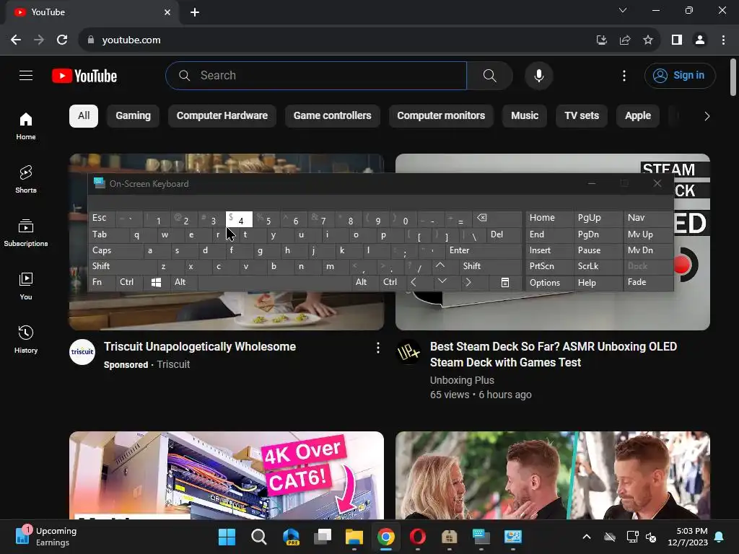Toggle the left Ctrl key on keyboard
The height and width of the screenshot is (554, 739).
(x=129, y=282)
